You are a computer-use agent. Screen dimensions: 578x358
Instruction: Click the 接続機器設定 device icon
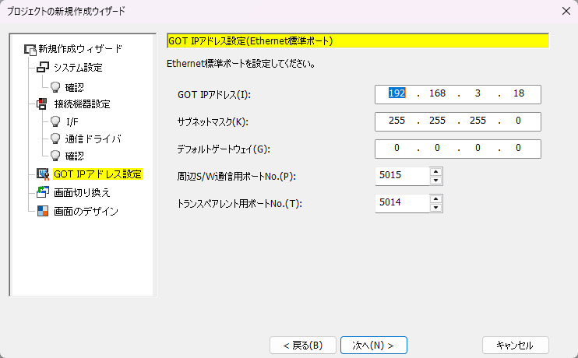point(43,104)
